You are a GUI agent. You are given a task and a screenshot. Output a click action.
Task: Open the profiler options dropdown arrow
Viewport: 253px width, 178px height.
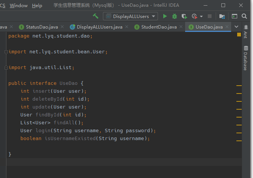click(x=201, y=17)
